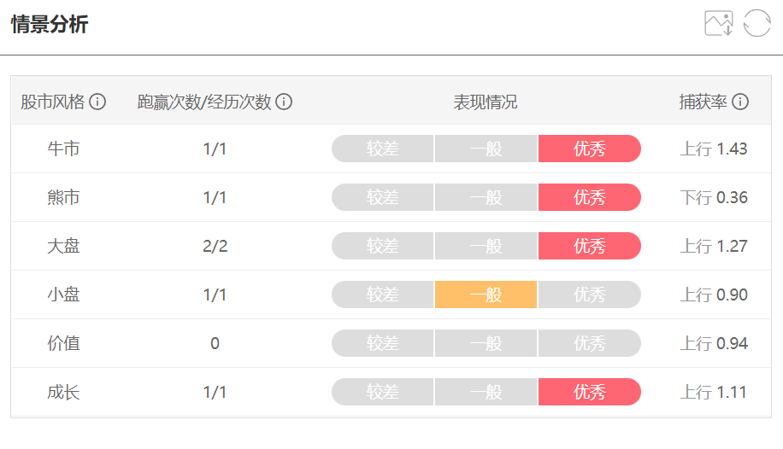
Task: Click the 一般 segment in 大盘 row
Action: click(x=486, y=246)
